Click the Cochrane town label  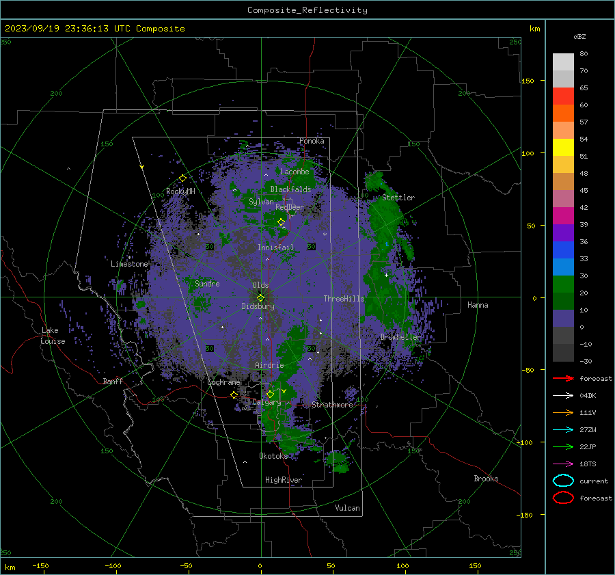click(223, 382)
